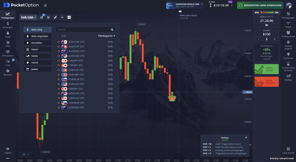Open Keuangan finance section
Screen dimensions: 296x162
tap(7, 25)
